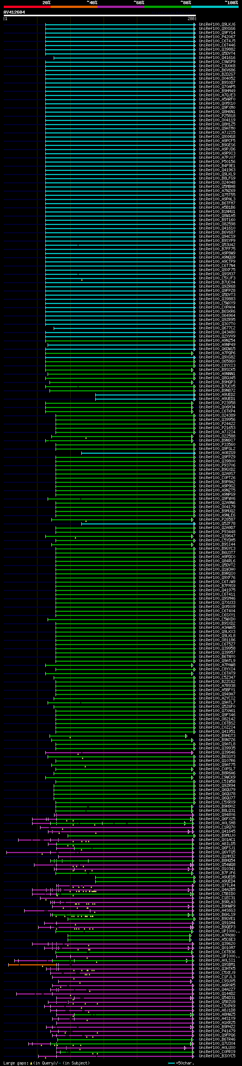The height and width of the screenshot is (1066, 242).
Task: Select the UniRef100_O04179 label
Action: tap(217, 507)
